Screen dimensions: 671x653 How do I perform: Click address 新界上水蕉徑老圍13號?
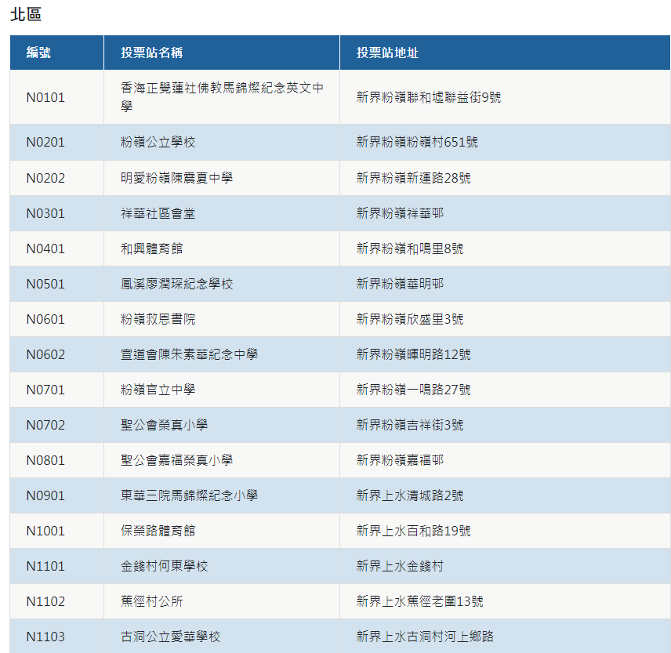click(x=419, y=601)
